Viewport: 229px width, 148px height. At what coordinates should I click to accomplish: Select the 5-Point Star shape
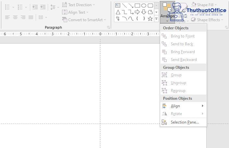tap(150, 19)
